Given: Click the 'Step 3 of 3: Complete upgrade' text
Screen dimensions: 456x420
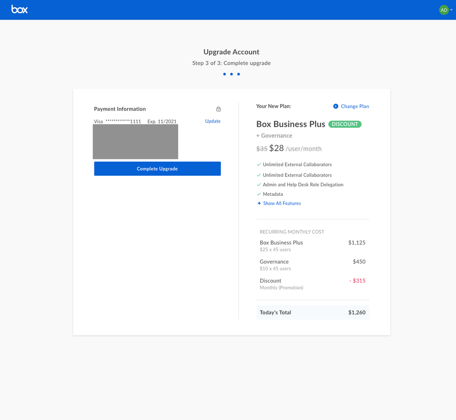Looking at the screenshot, I should (x=231, y=63).
